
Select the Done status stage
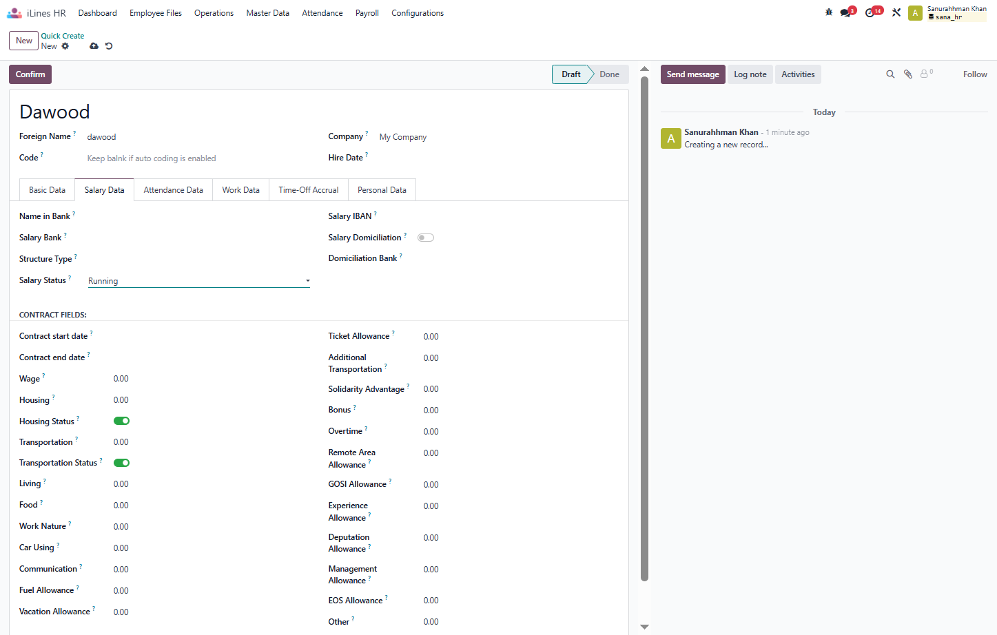[x=609, y=74]
